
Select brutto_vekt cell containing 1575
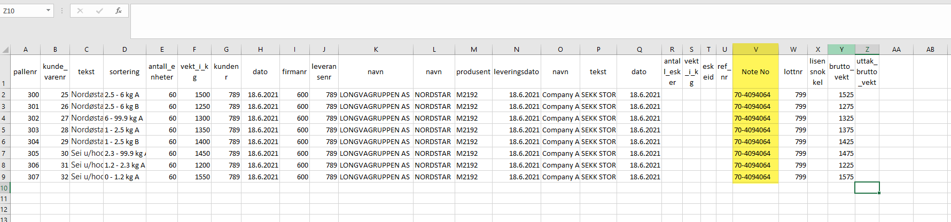coord(841,177)
